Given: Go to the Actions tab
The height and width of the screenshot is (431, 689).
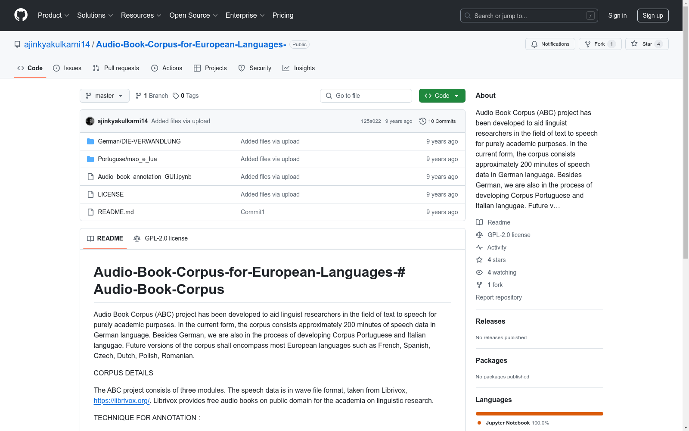Looking at the screenshot, I should [167, 68].
